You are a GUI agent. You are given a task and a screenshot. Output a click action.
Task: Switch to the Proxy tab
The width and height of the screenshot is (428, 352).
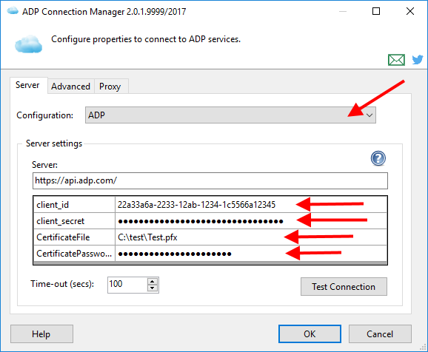pyautogui.click(x=110, y=87)
